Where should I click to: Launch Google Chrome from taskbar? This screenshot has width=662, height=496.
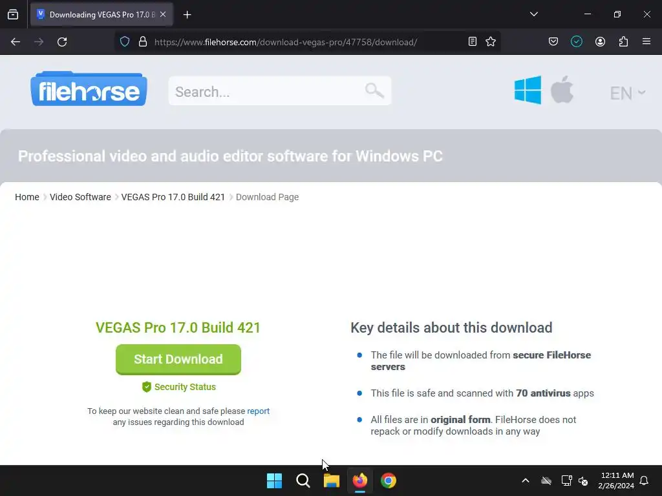[389, 480]
